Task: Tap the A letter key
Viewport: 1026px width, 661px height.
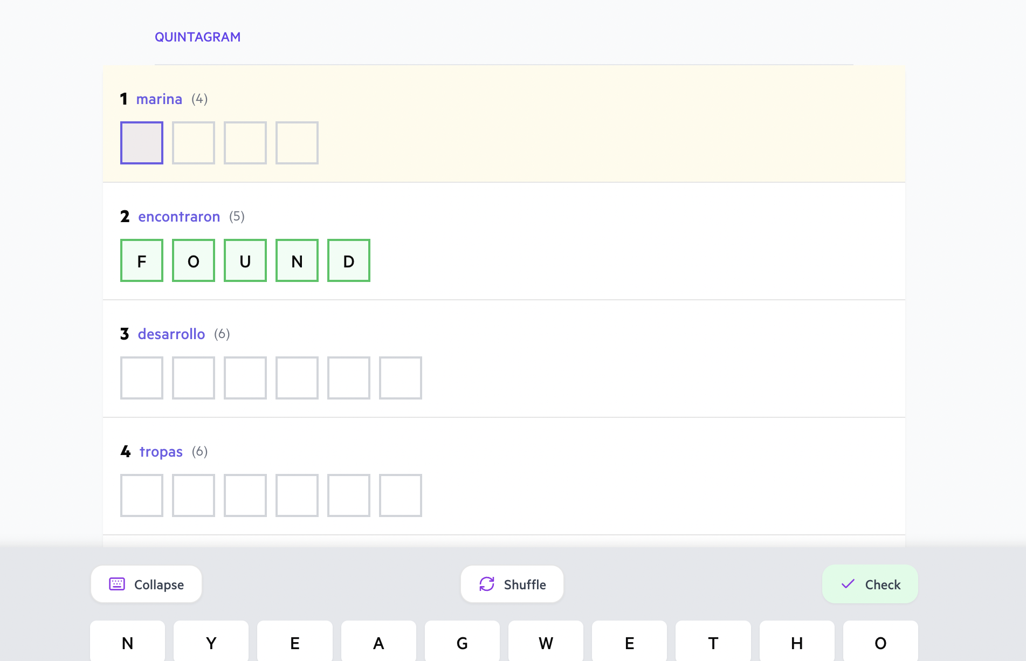Action: (x=378, y=642)
